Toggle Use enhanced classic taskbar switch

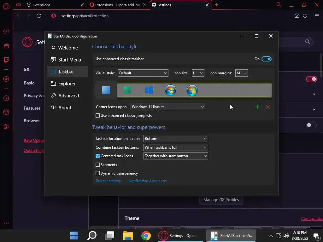click(266, 59)
